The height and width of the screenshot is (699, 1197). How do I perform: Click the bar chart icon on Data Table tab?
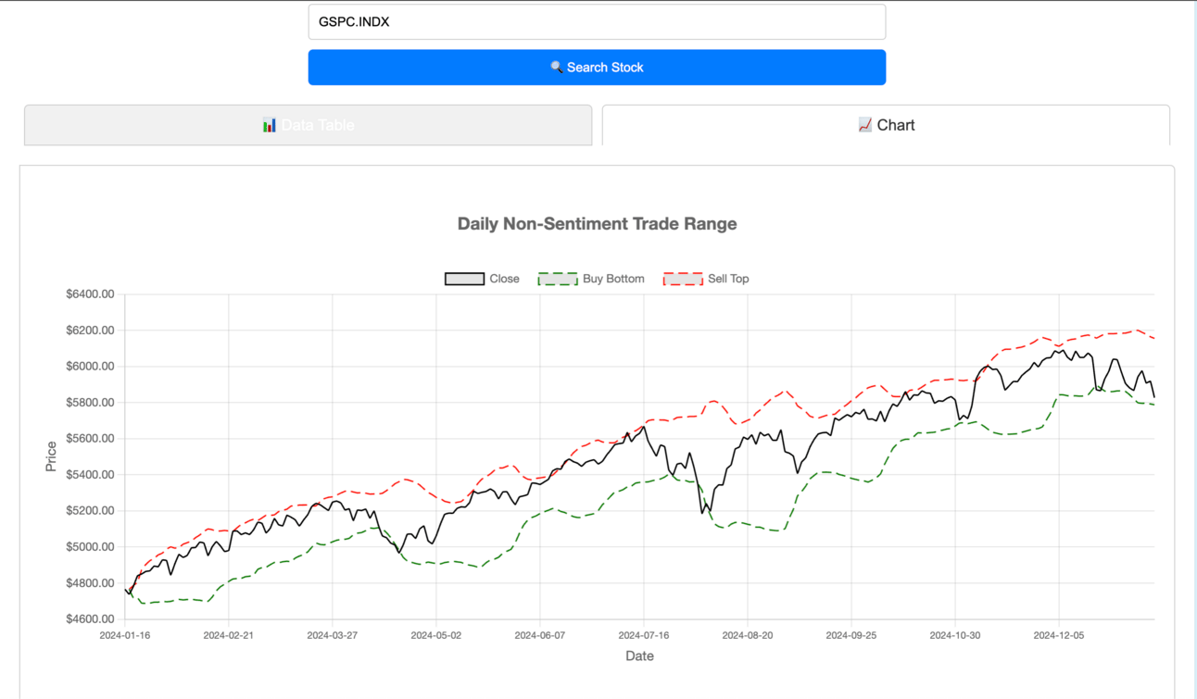click(270, 125)
